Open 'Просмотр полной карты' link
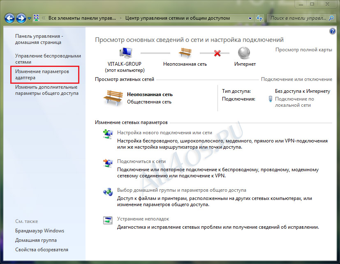 (x=303, y=50)
